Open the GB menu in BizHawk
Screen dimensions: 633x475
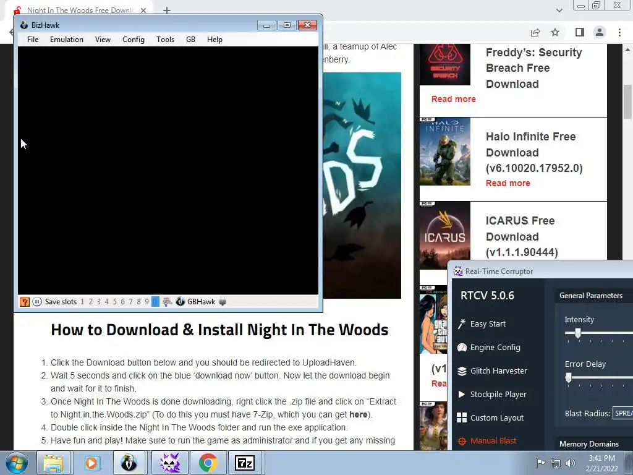(190, 39)
